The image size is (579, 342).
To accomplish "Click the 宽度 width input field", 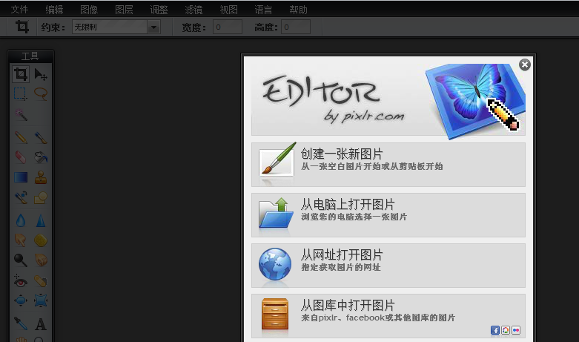I will coord(228,27).
